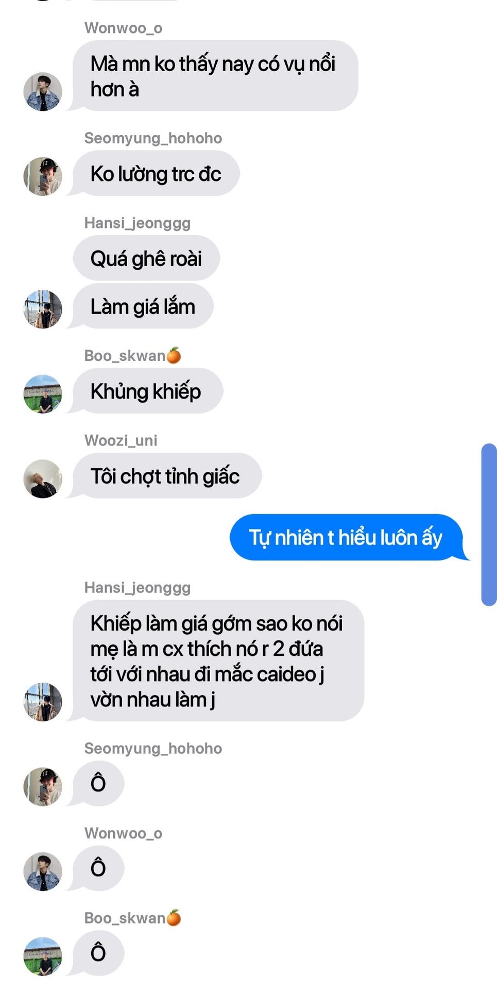Tap Boo_skwan's avatar beside the last "Ô" message

tap(43, 956)
